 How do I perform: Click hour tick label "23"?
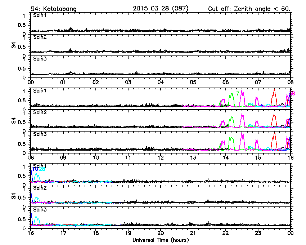click(258, 233)
